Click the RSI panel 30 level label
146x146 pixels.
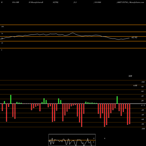pos(2,43)
